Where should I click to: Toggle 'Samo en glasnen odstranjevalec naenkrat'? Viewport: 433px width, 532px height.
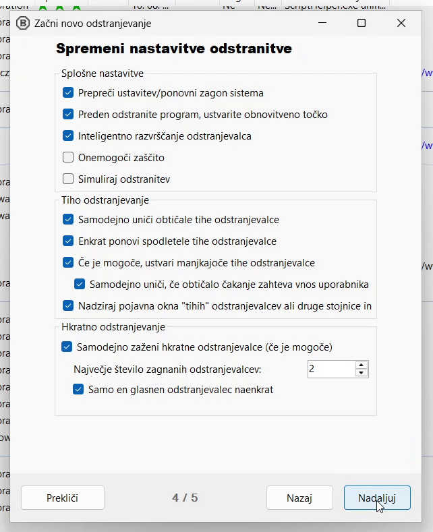click(x=78, y=390)
